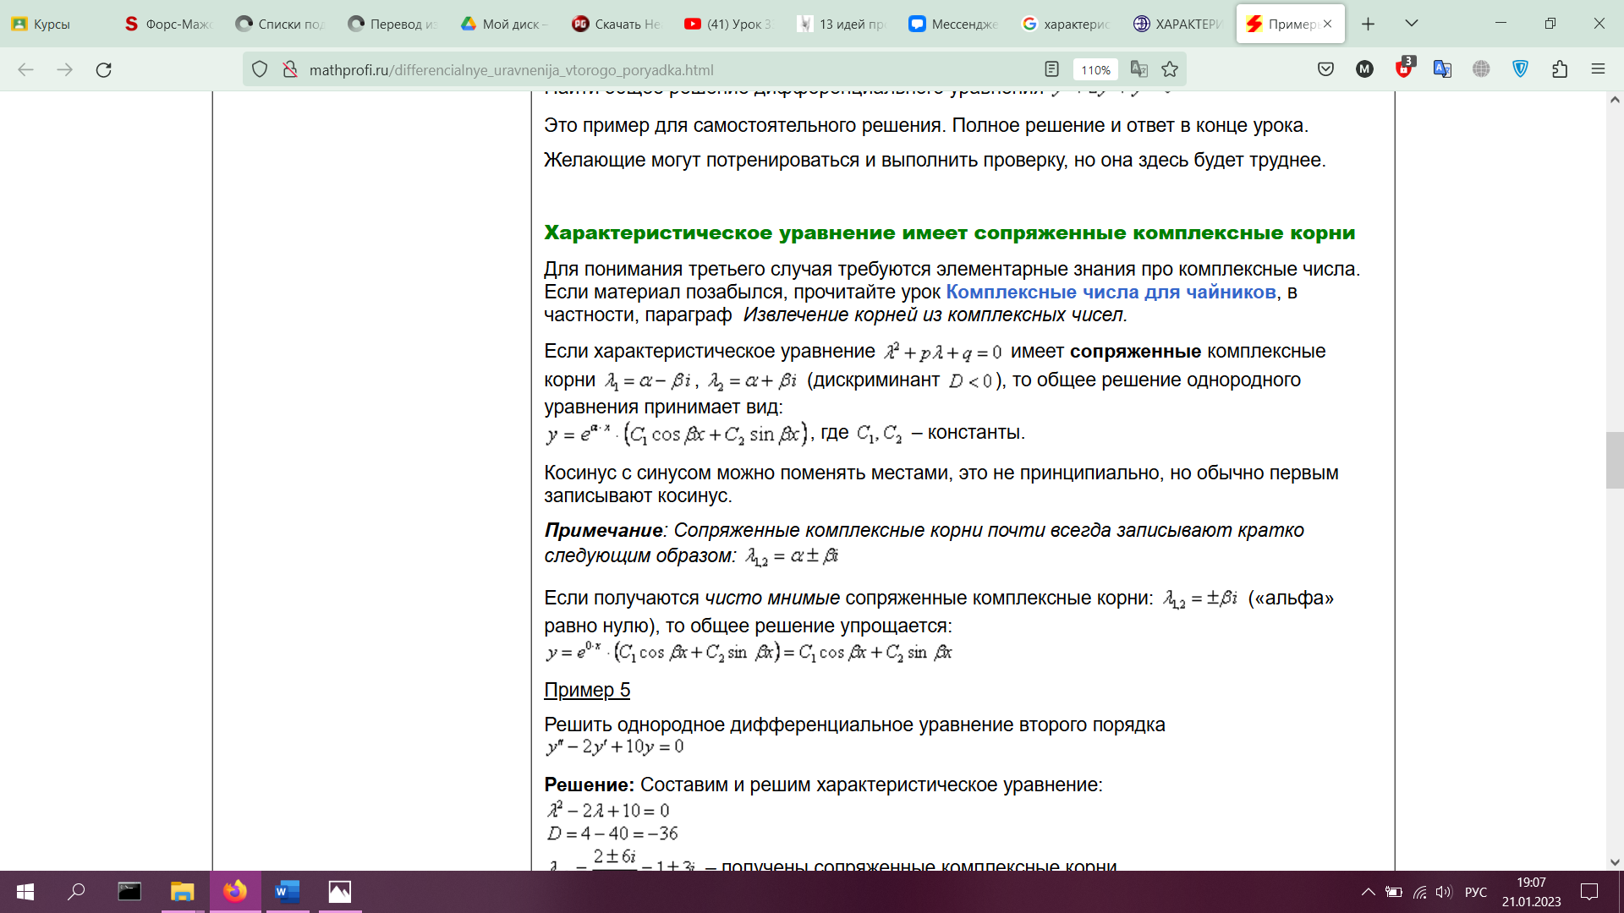
Task: Reset zoom level via 110% badge
Action: click(x=1095, y=70)
